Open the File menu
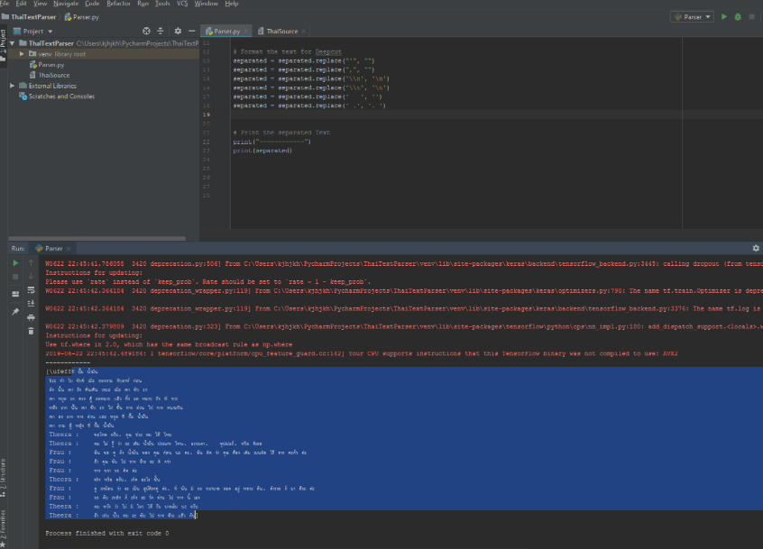The height and width of the screenshot is (549, 763). coord(5,4)
